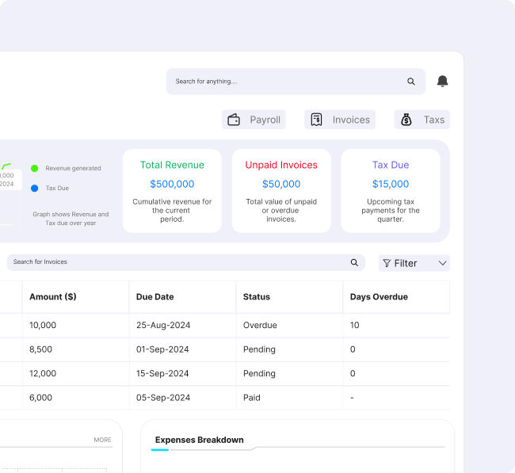Image resolution: width=515 pixels, height=473 pixels.
Task: Focus the Search for Invoices field
Action: (174, 262)
